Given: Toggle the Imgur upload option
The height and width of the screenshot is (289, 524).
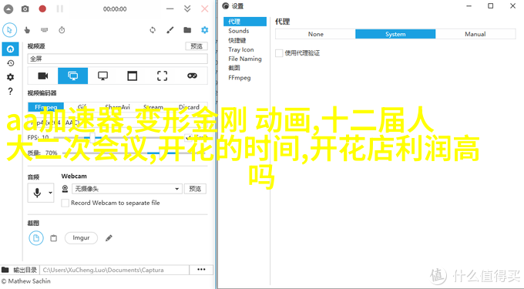Looking at the screenshot, I should pos(81,238).
